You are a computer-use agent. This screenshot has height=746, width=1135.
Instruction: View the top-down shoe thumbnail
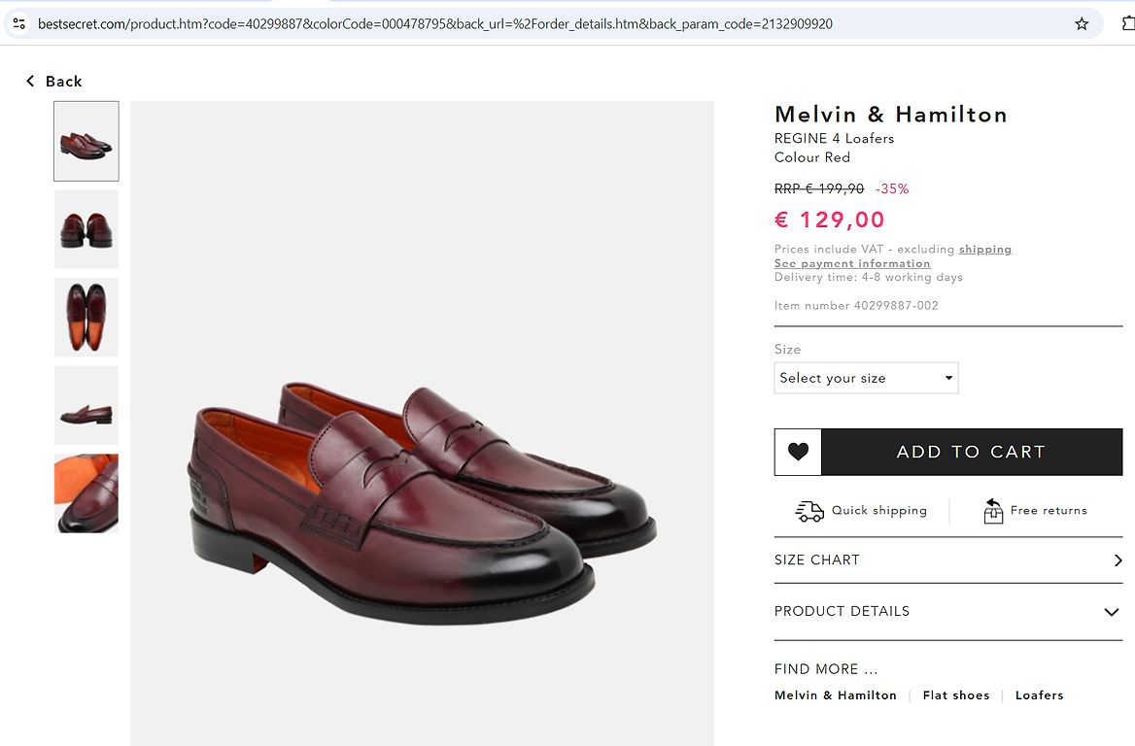(x=86, y=318)
